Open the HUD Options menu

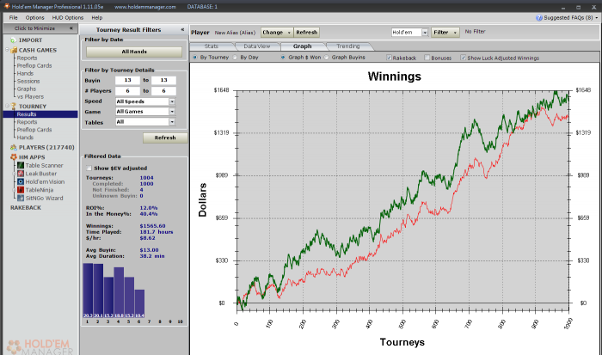click(x=68, y=18)
